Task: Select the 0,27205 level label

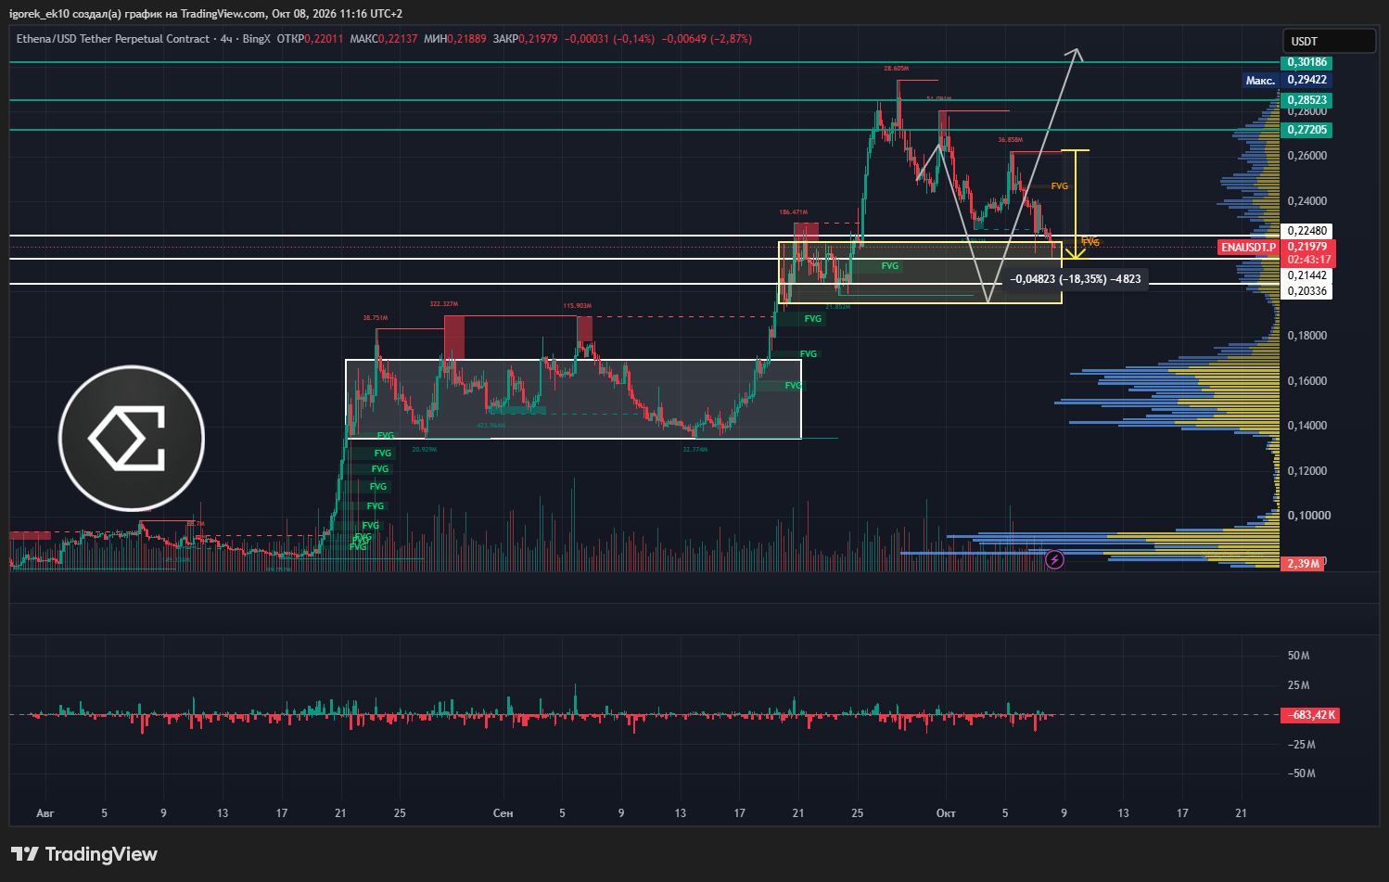Action: (1306, 130)
